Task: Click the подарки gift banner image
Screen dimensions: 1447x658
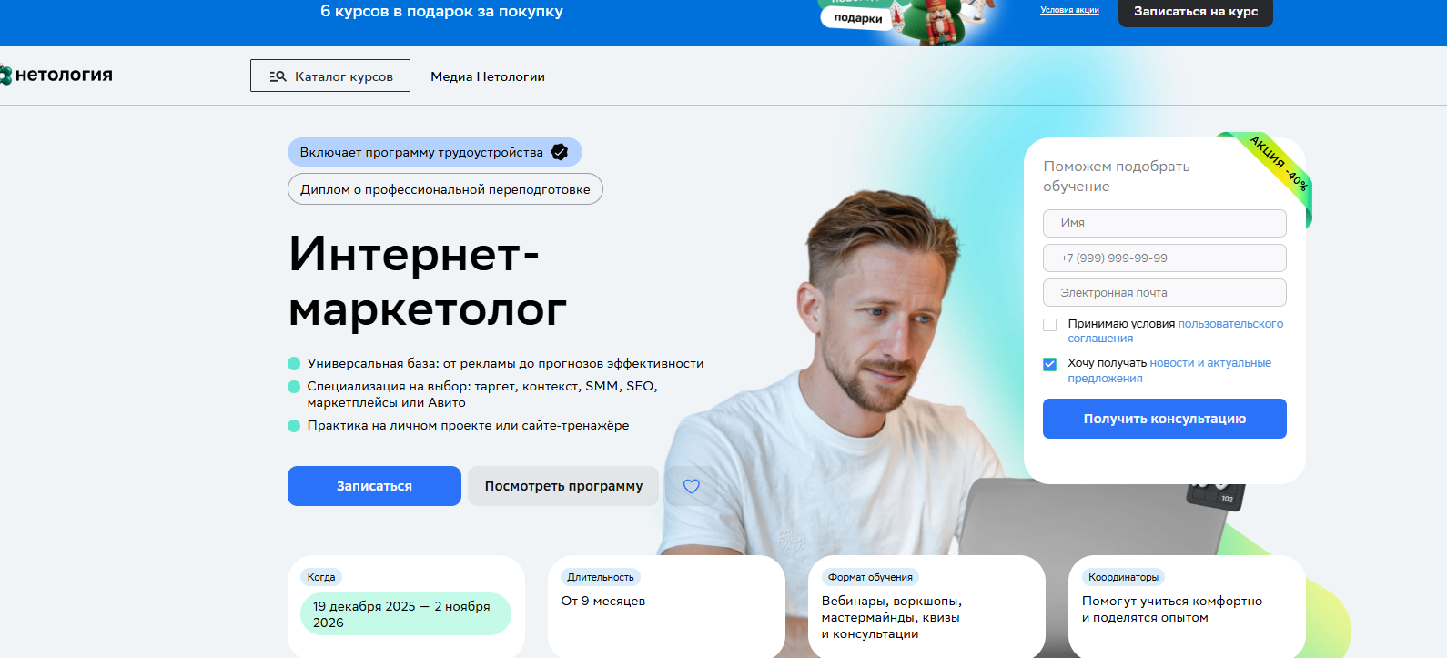Action: 905,18
